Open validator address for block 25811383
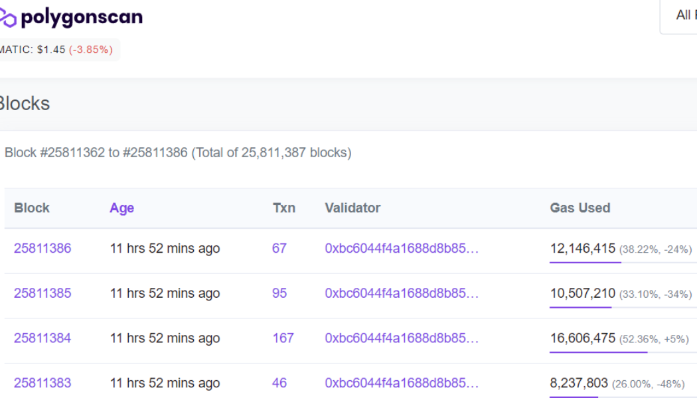Screen dimensions: 697x398 (x=402, y=383)
